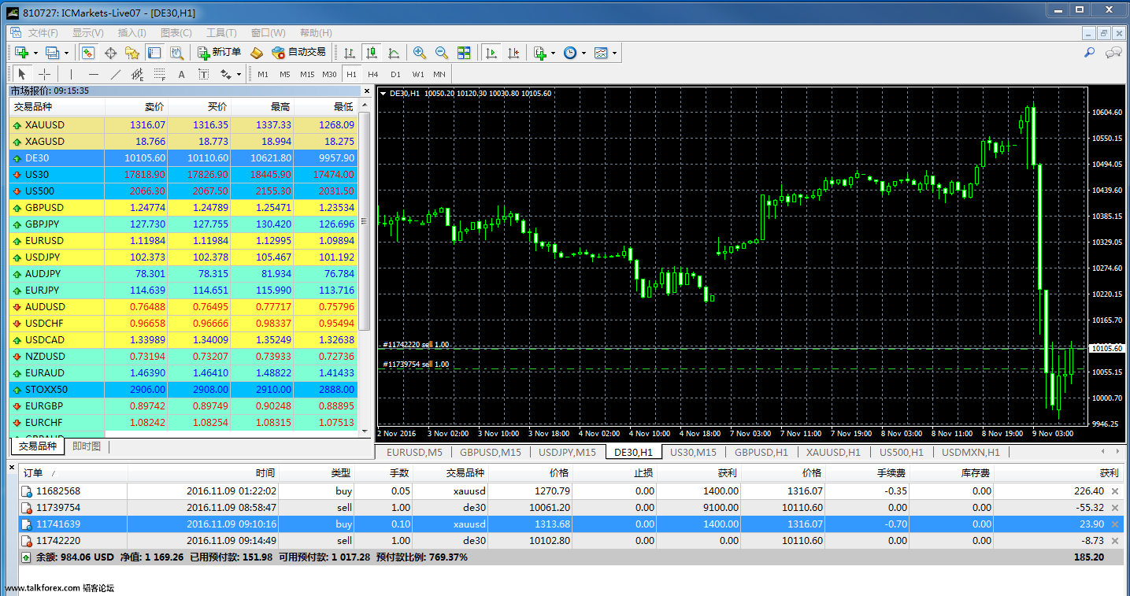Select the Fibonacci retracement tool
Image resolution: width=1130 pixels, height=596 pixels.
(x=159, y=74)
